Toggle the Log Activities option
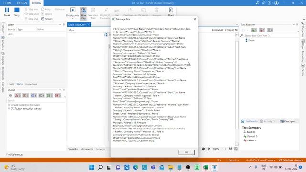306x172 pixels. click(117, 12)
